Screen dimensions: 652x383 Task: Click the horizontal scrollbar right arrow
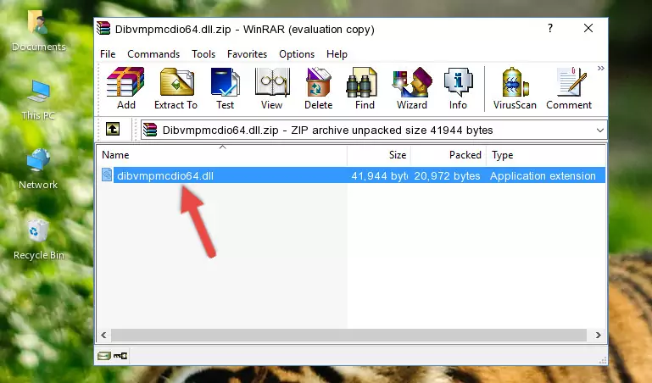pos(598,335)
